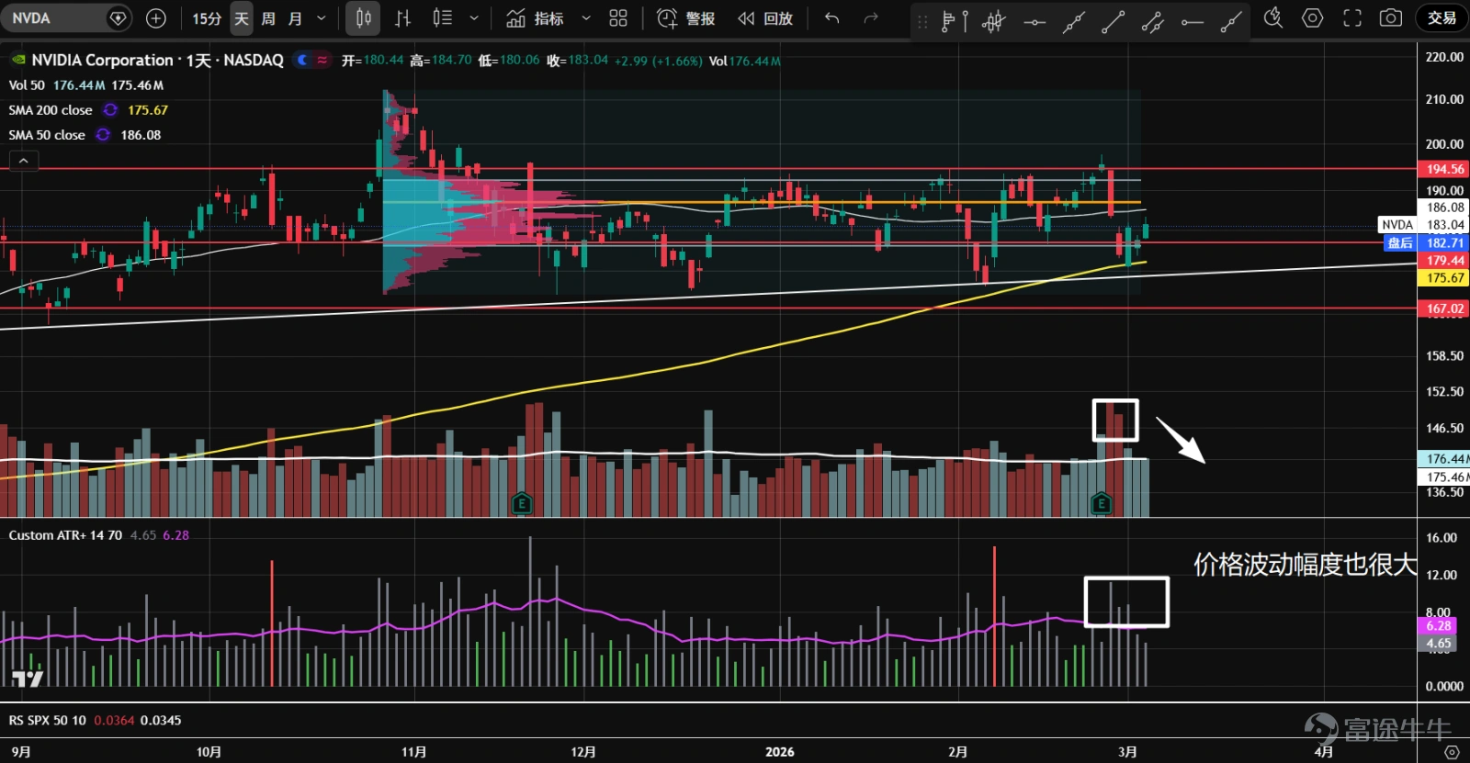Select the RS SPX 50 10 legend
Image resolution: width=1470 pixels, height=763 pixels.
[x=48, y=721]
